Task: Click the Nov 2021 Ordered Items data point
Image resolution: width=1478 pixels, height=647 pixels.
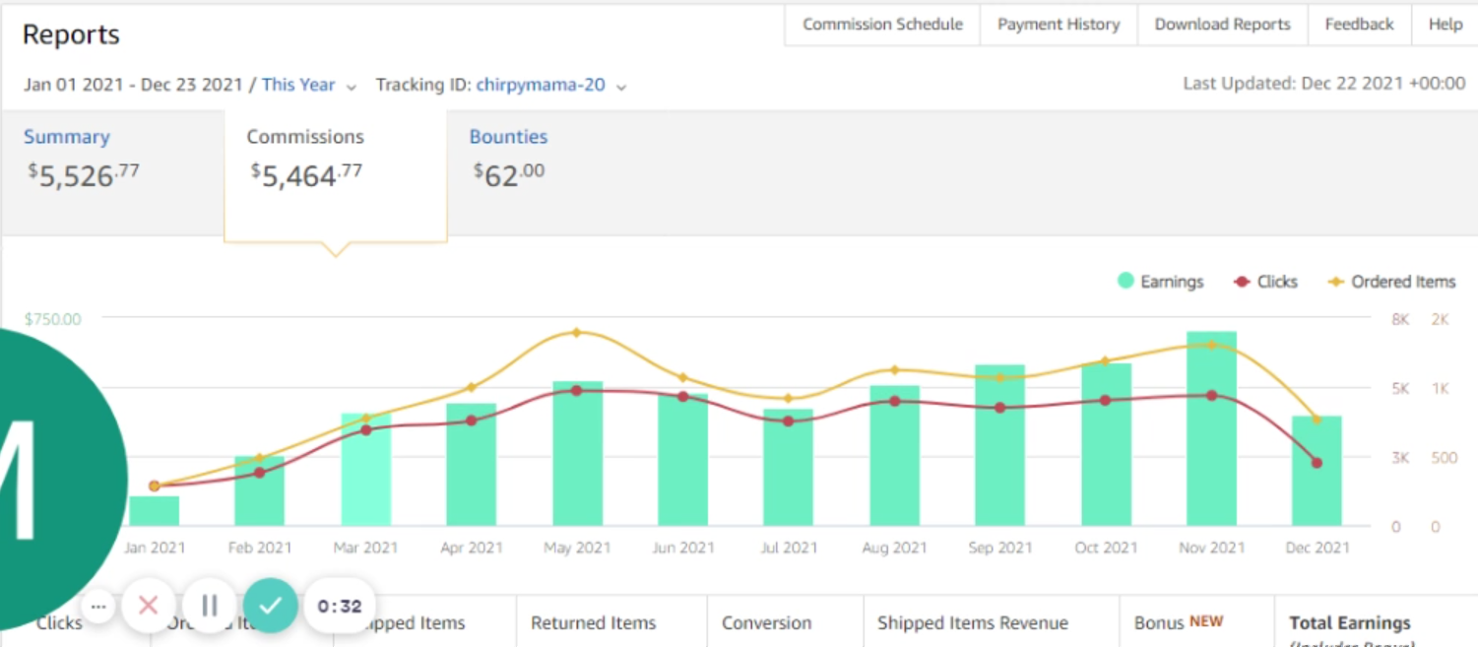Action: [1212, 345]
